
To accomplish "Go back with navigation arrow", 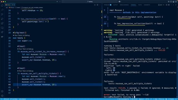I will [x=57, y=2].
